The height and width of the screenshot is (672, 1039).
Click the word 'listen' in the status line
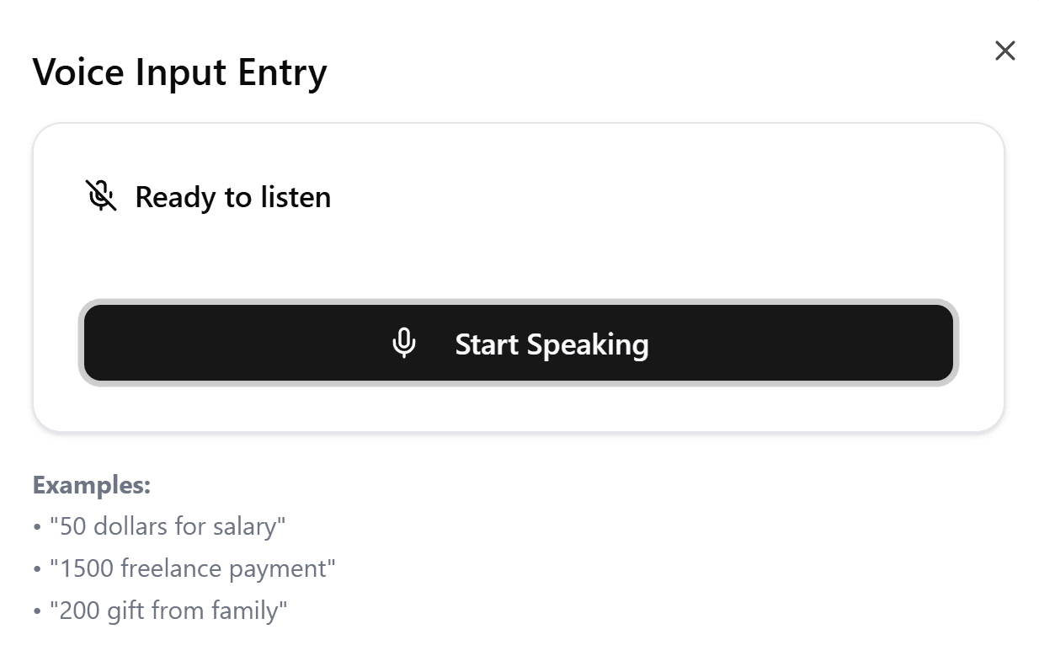coord(295,197)
